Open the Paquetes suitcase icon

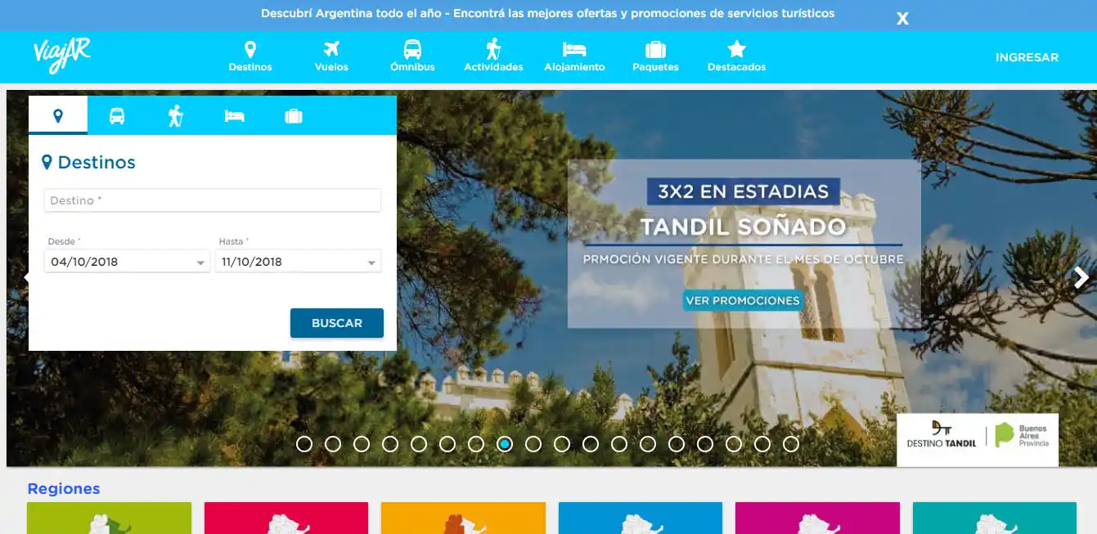(x=654, y=48)
